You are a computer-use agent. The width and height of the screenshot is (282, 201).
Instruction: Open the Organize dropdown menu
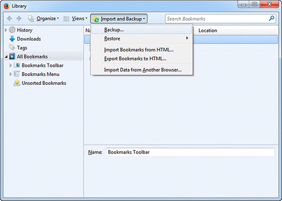coord(43,19)
